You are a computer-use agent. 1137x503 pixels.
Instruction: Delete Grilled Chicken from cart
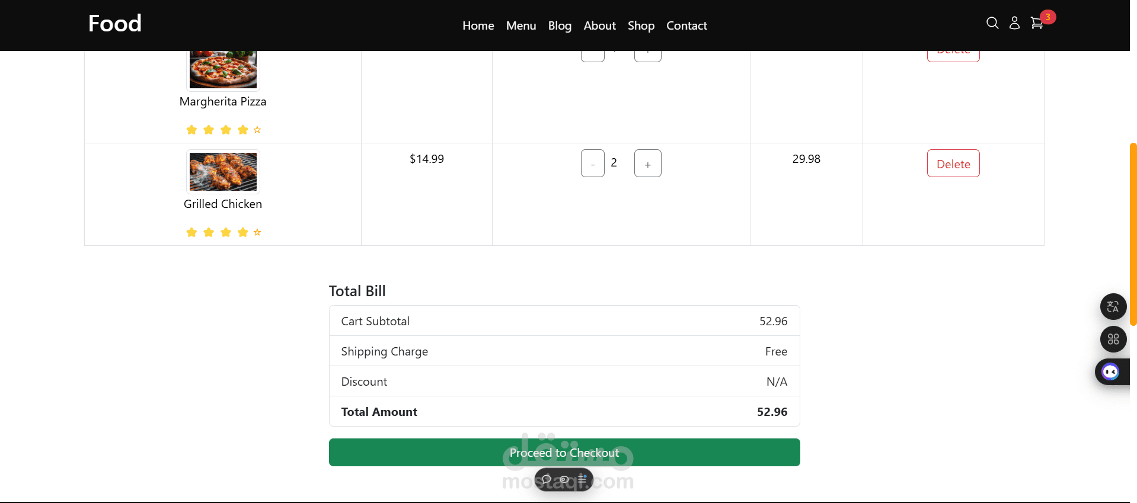(x=953, y=164)
